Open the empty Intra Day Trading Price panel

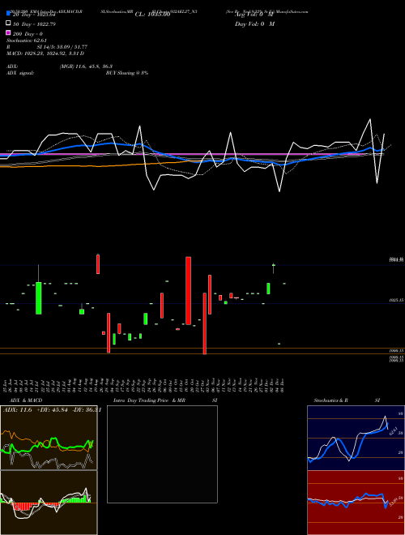[x=162, y=454]
